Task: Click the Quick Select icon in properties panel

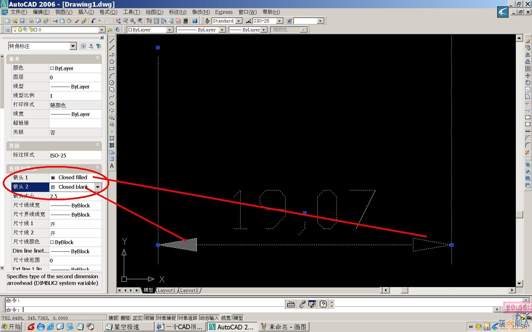Action: 98,46
